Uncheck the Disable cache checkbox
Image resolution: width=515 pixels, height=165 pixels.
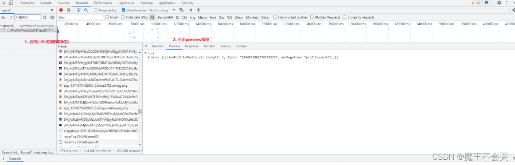click(x=123, y=10)
